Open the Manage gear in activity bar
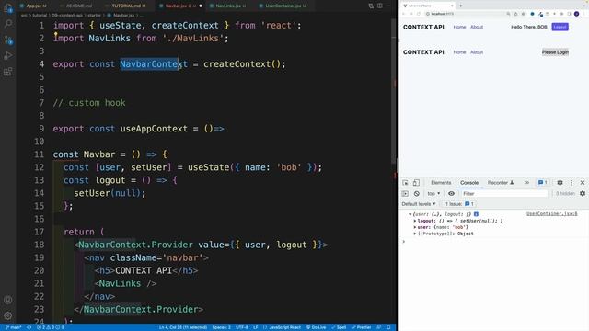This screenshot has width=589, height=331. tap(8, 315)
